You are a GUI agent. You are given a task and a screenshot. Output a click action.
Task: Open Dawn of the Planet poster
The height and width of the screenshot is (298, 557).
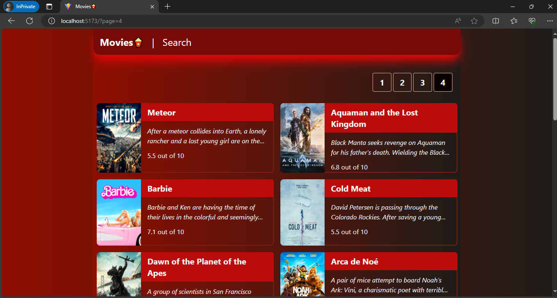point(119,274)
